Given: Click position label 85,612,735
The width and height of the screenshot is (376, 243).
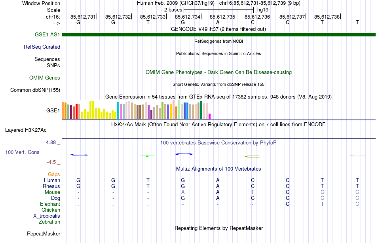Looking at the screenshot, I should pos(222,17).
